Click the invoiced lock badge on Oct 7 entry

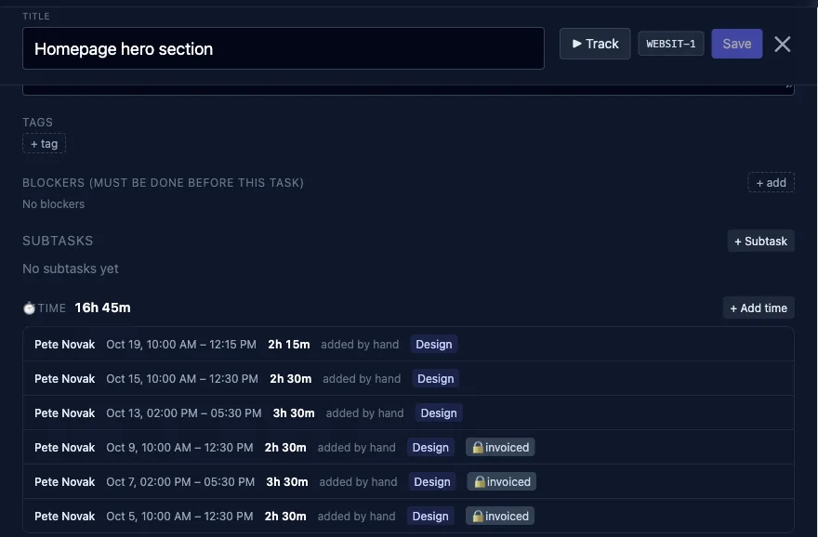pos(502,482)
